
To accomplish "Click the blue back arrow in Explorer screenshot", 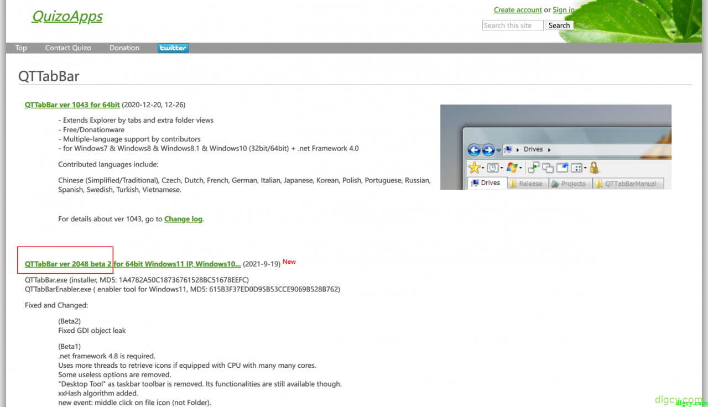I will click(x=474, y=150).
